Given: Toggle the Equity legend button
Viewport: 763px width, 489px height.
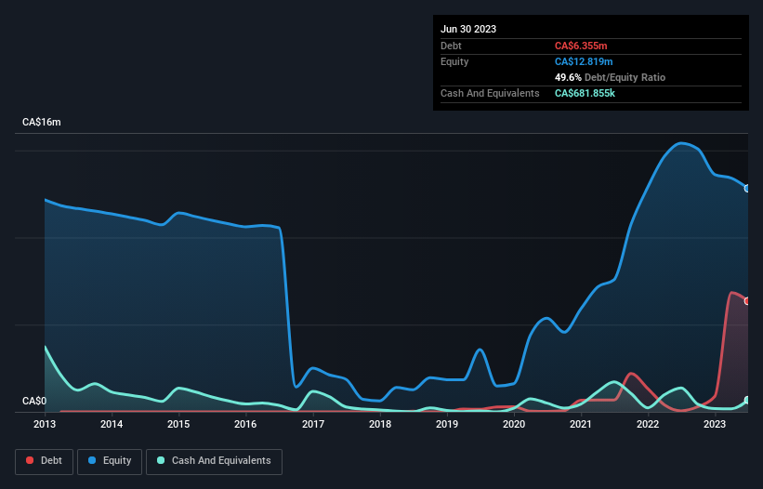Looking at the screenshot, I should pos(110,461).
